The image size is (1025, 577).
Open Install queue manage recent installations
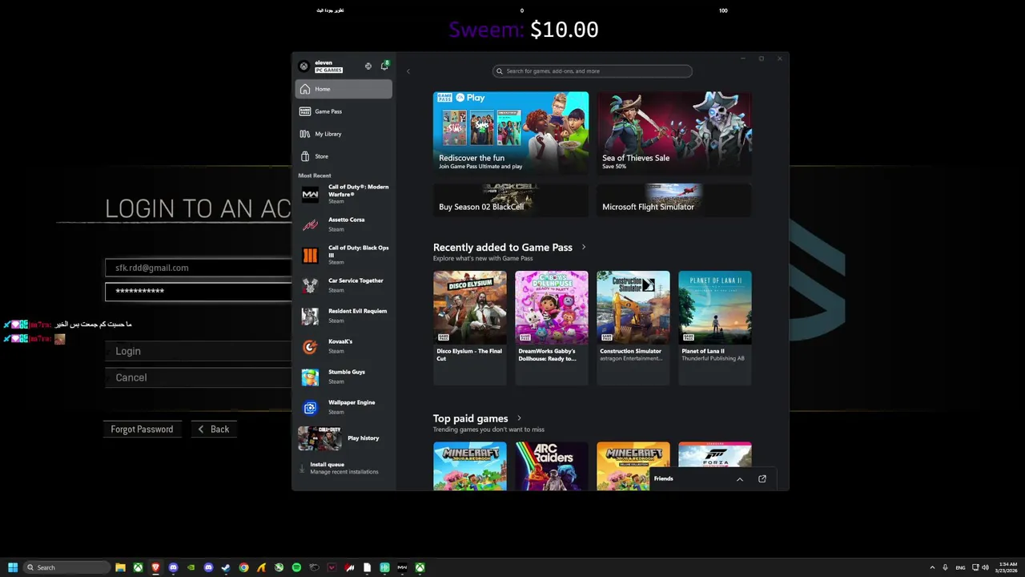[x=344, y=468]
